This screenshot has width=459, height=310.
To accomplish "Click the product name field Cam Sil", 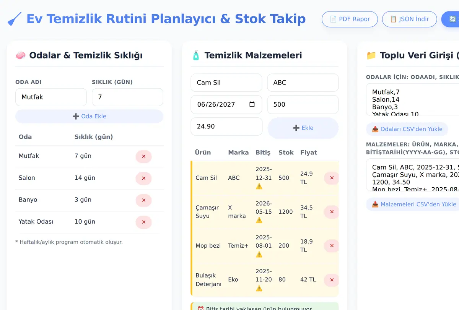I will tap(226, 83).
